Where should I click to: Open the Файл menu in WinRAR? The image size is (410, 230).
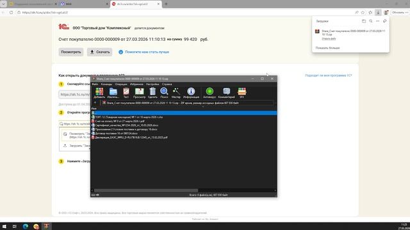pyautogui.click(x=95, y=84)
